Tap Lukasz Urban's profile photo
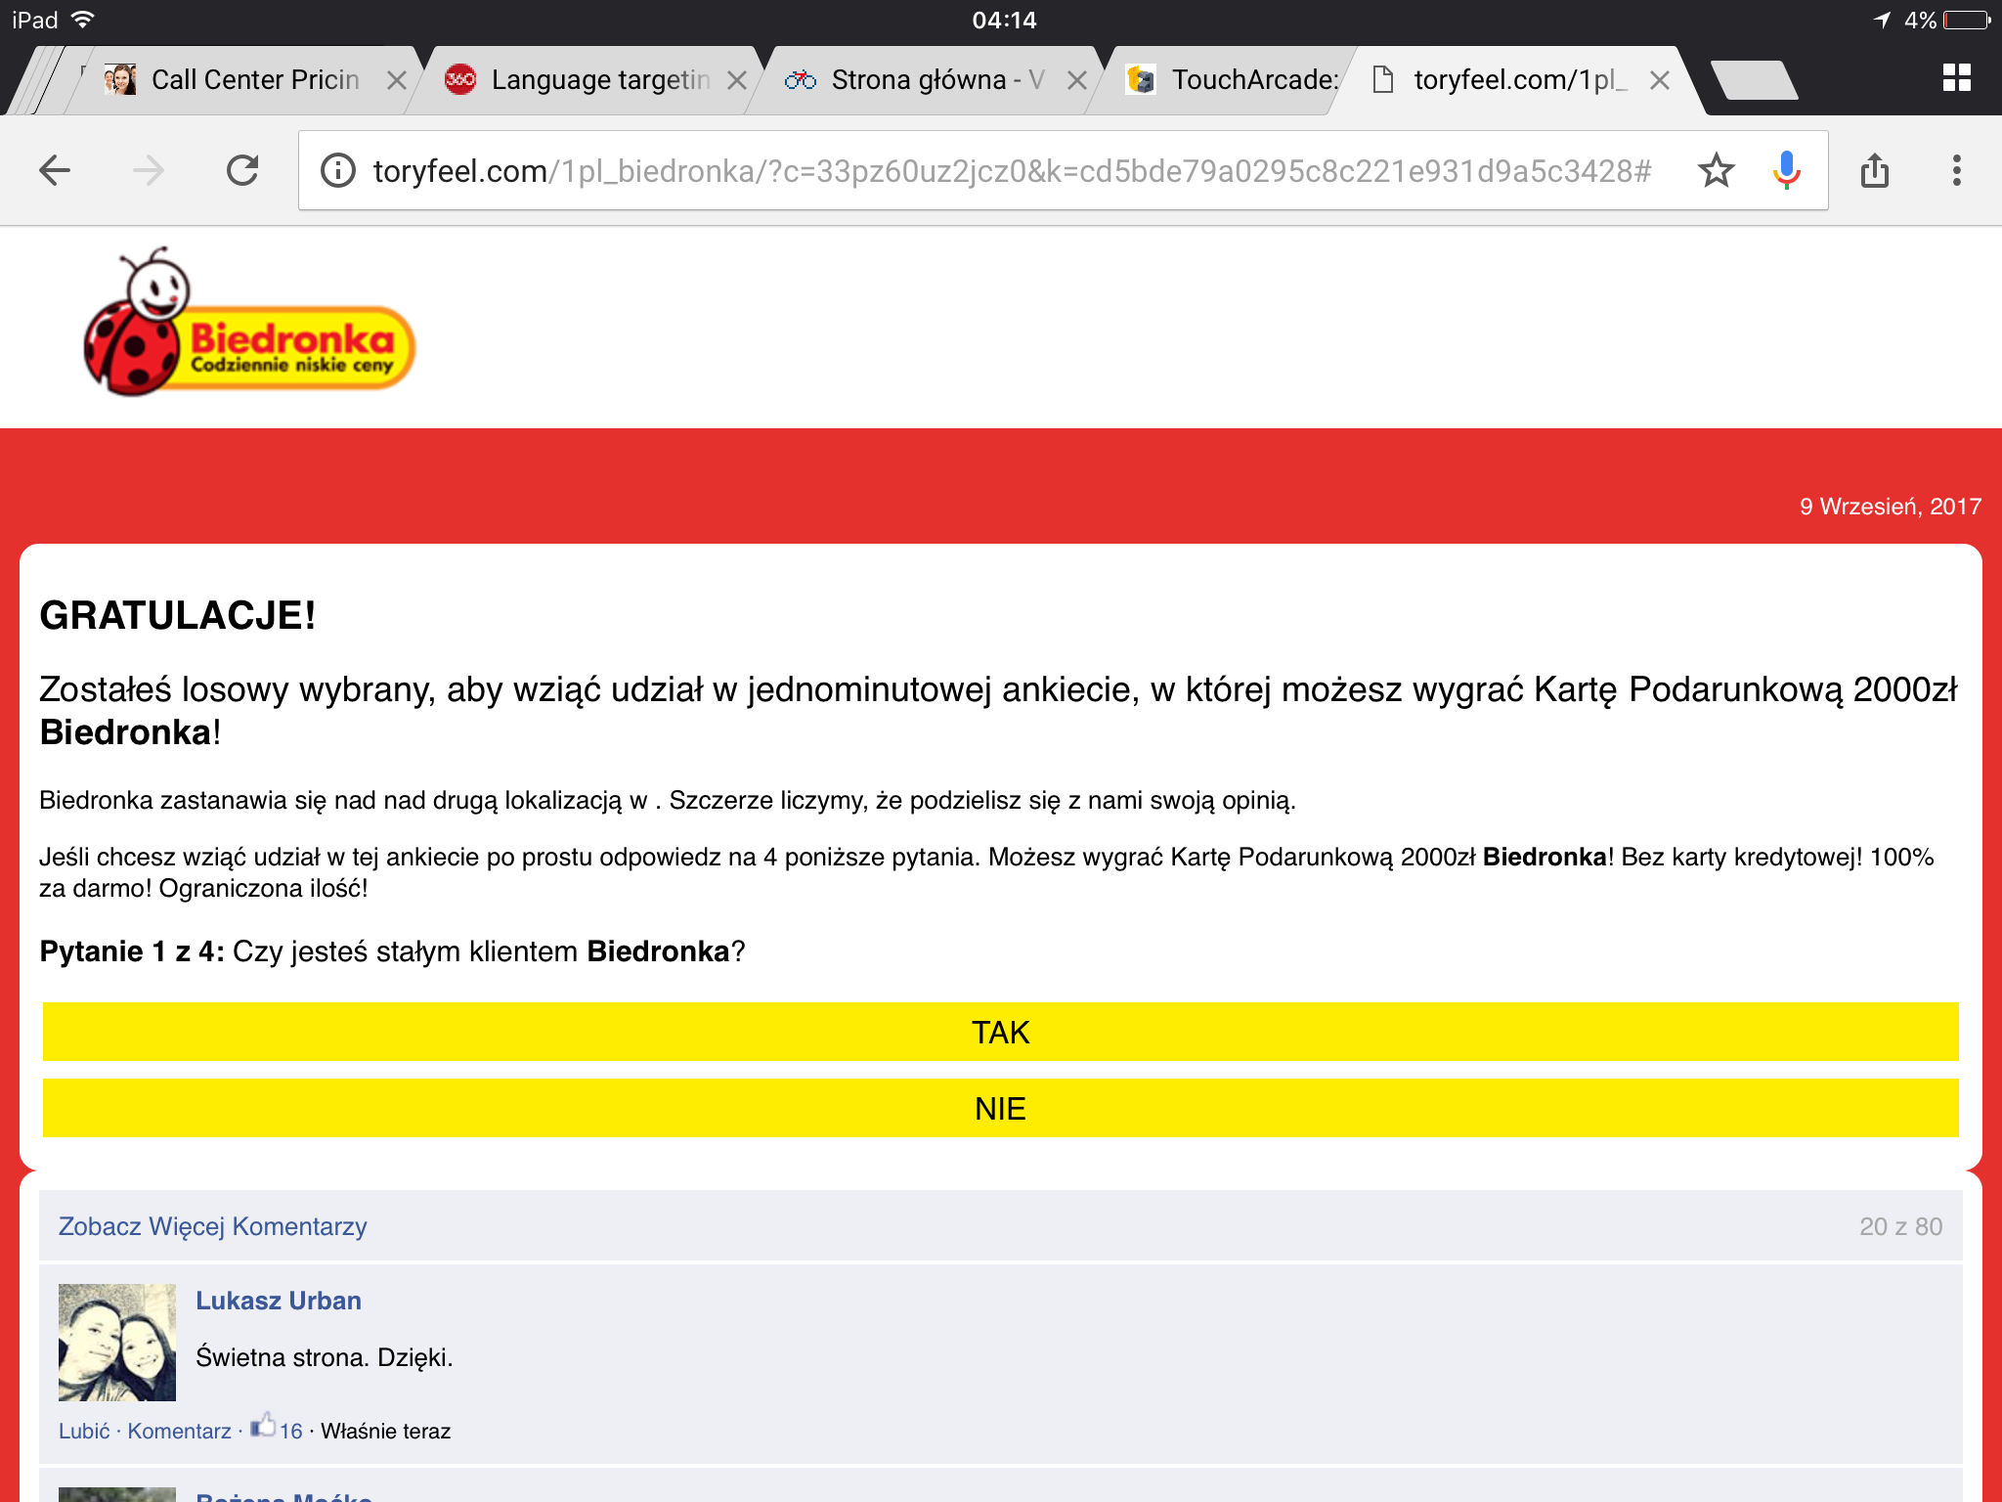This screenshot has height=1502, width=2002. point(117,1342)
